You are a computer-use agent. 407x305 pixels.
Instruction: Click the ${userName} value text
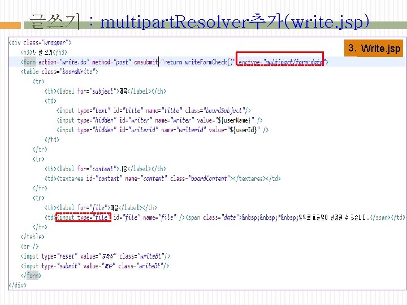tap(235, 120)
